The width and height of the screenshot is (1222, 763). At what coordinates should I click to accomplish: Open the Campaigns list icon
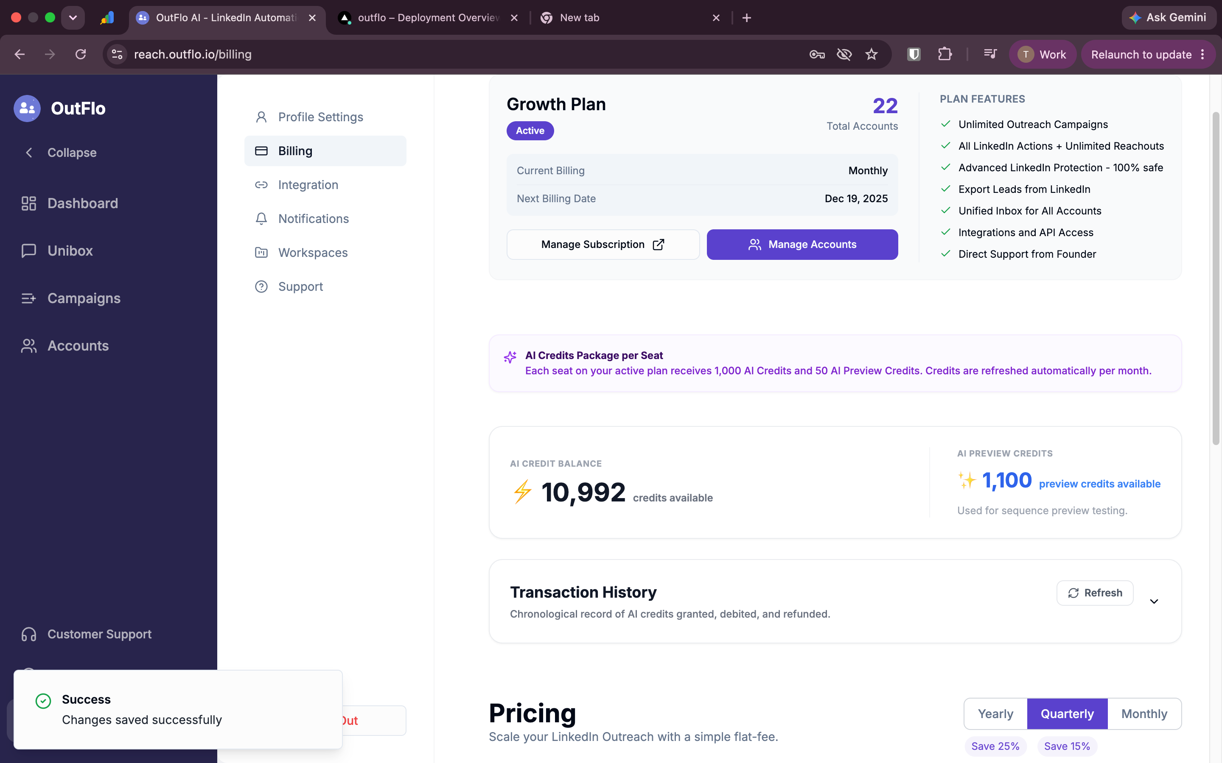pos(29,298)
